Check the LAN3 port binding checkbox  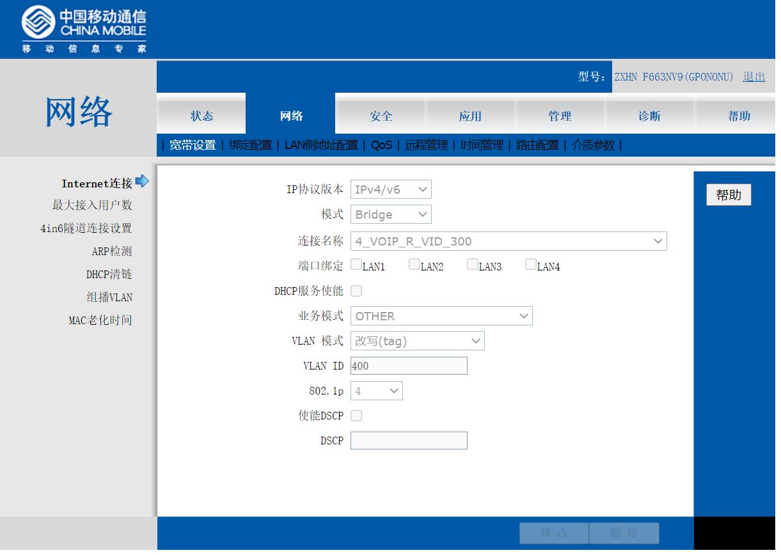coord(473,264)
